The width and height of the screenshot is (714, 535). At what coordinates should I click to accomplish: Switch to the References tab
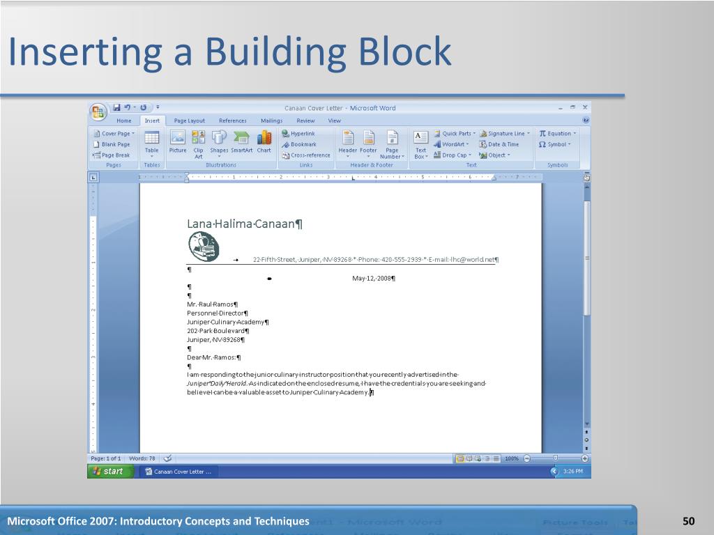click(x=233, y=121)
